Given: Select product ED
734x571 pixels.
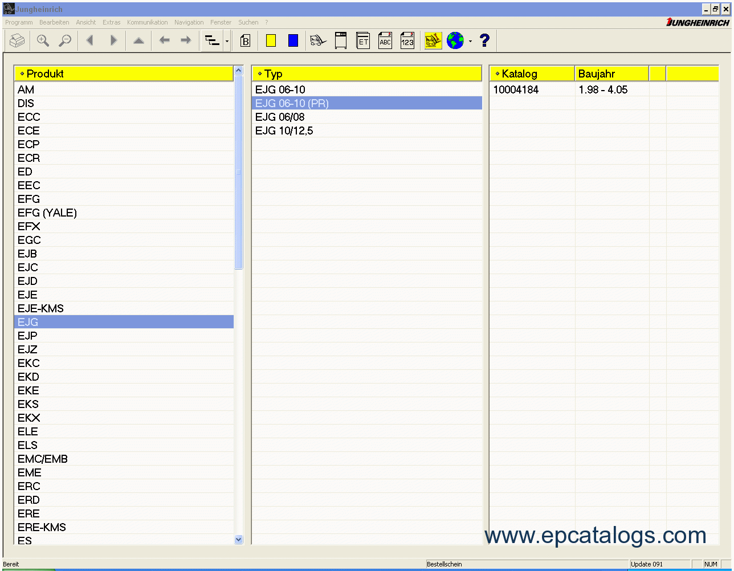Looking at the screenshot, I should point(124,172).
